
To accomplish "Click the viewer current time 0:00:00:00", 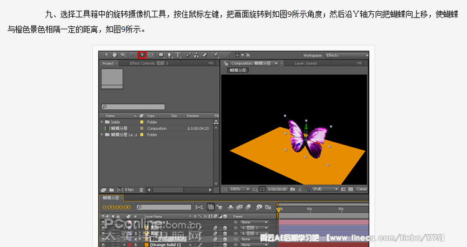I will (277, 189).
